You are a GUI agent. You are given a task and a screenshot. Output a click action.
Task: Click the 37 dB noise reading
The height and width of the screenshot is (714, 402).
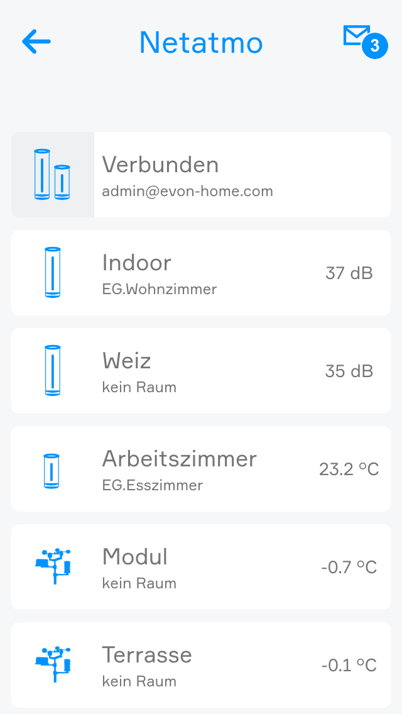(x=349, y=273)
